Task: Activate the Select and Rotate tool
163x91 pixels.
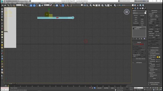Action: (37, 5)
